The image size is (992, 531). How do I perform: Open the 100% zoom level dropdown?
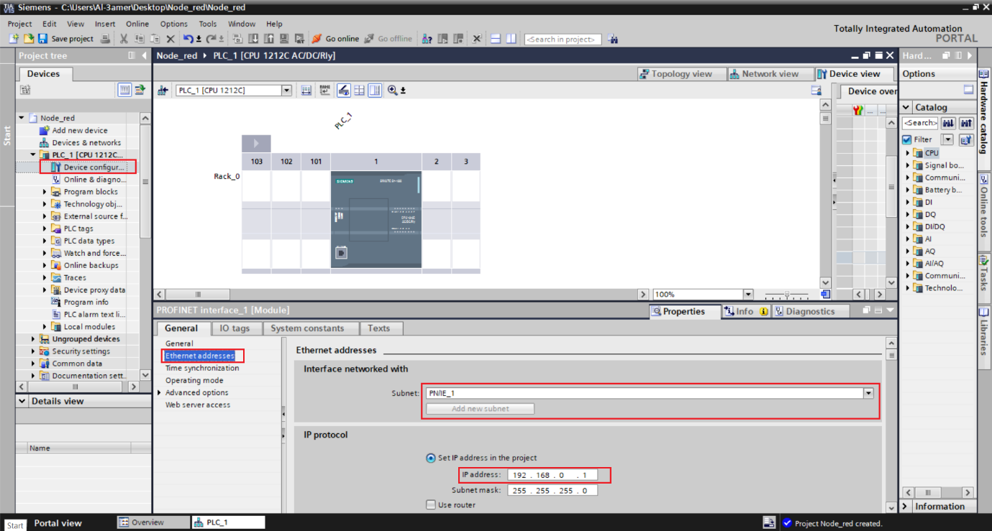748,294
